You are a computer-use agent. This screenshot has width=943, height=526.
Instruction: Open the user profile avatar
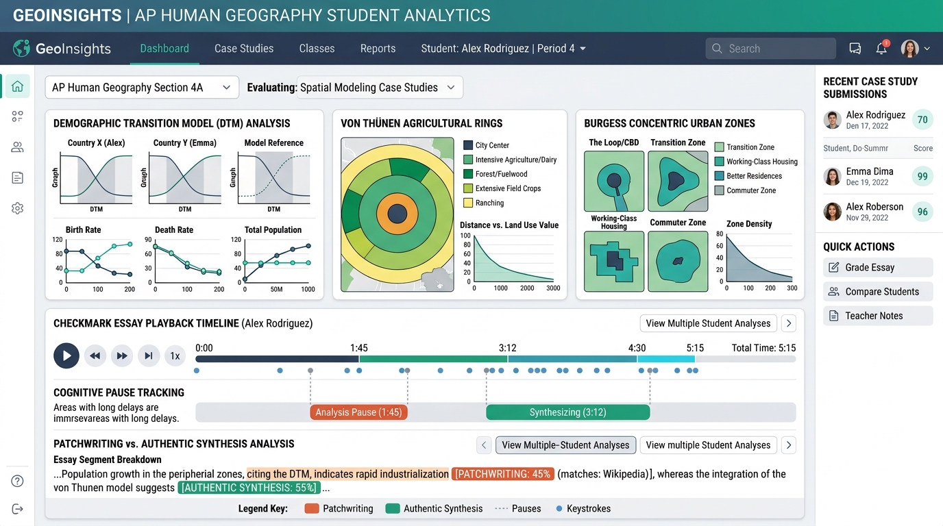[x=909, y=49]
